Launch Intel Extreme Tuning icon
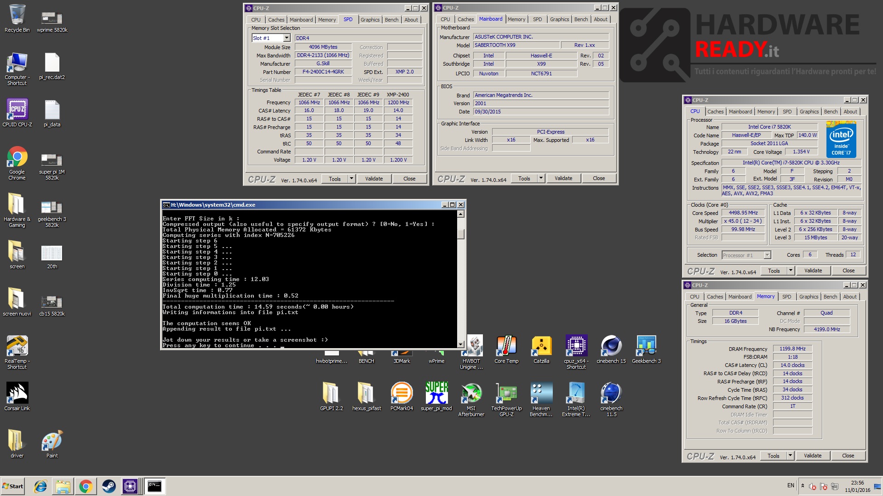This screenshot has height=496, width=883. coord(576,400)
